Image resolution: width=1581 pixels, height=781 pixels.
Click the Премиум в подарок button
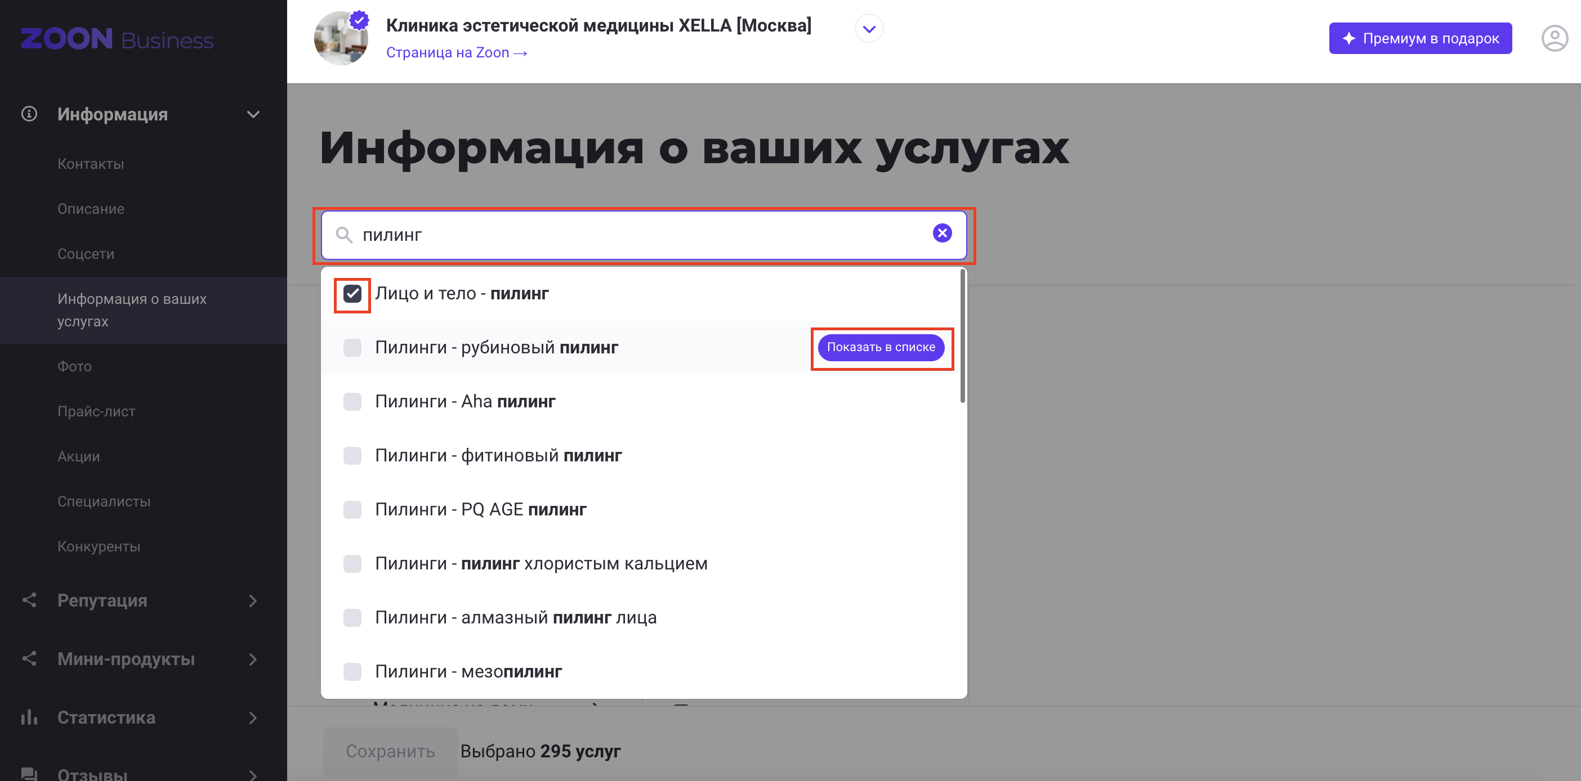coord(1420,38)
